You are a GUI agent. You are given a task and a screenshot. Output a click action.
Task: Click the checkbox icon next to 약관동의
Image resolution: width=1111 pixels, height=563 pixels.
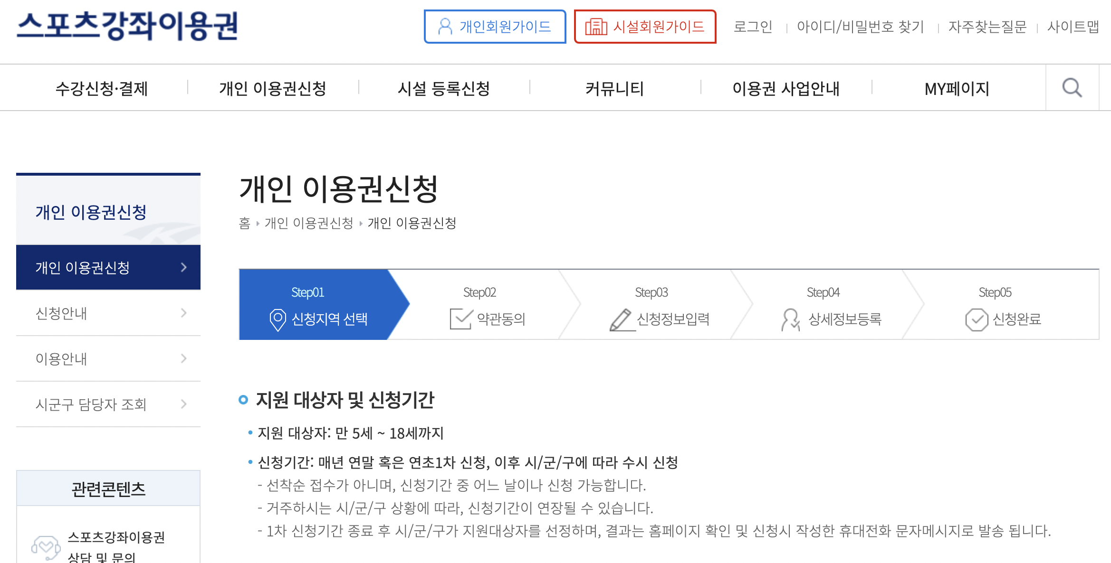(460, 319)
